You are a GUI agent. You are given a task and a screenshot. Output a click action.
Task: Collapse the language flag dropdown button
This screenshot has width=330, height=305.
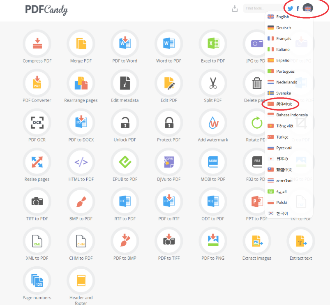tap(308, 8)
